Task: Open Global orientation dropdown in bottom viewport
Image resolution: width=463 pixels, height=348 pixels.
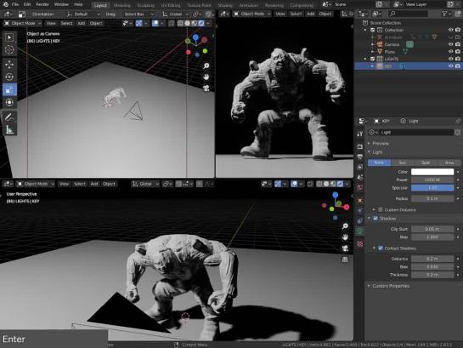Action: click(x=145, y=184)
